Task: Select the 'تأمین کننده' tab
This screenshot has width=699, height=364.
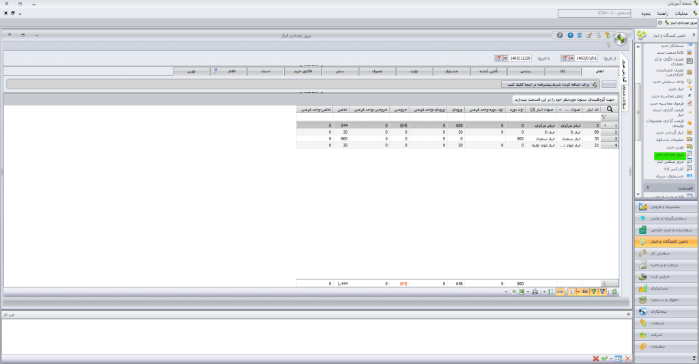Action: click(x=489, y=71)
